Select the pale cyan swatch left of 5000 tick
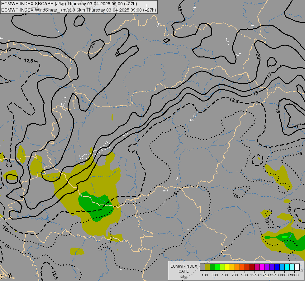 [292, 267]
